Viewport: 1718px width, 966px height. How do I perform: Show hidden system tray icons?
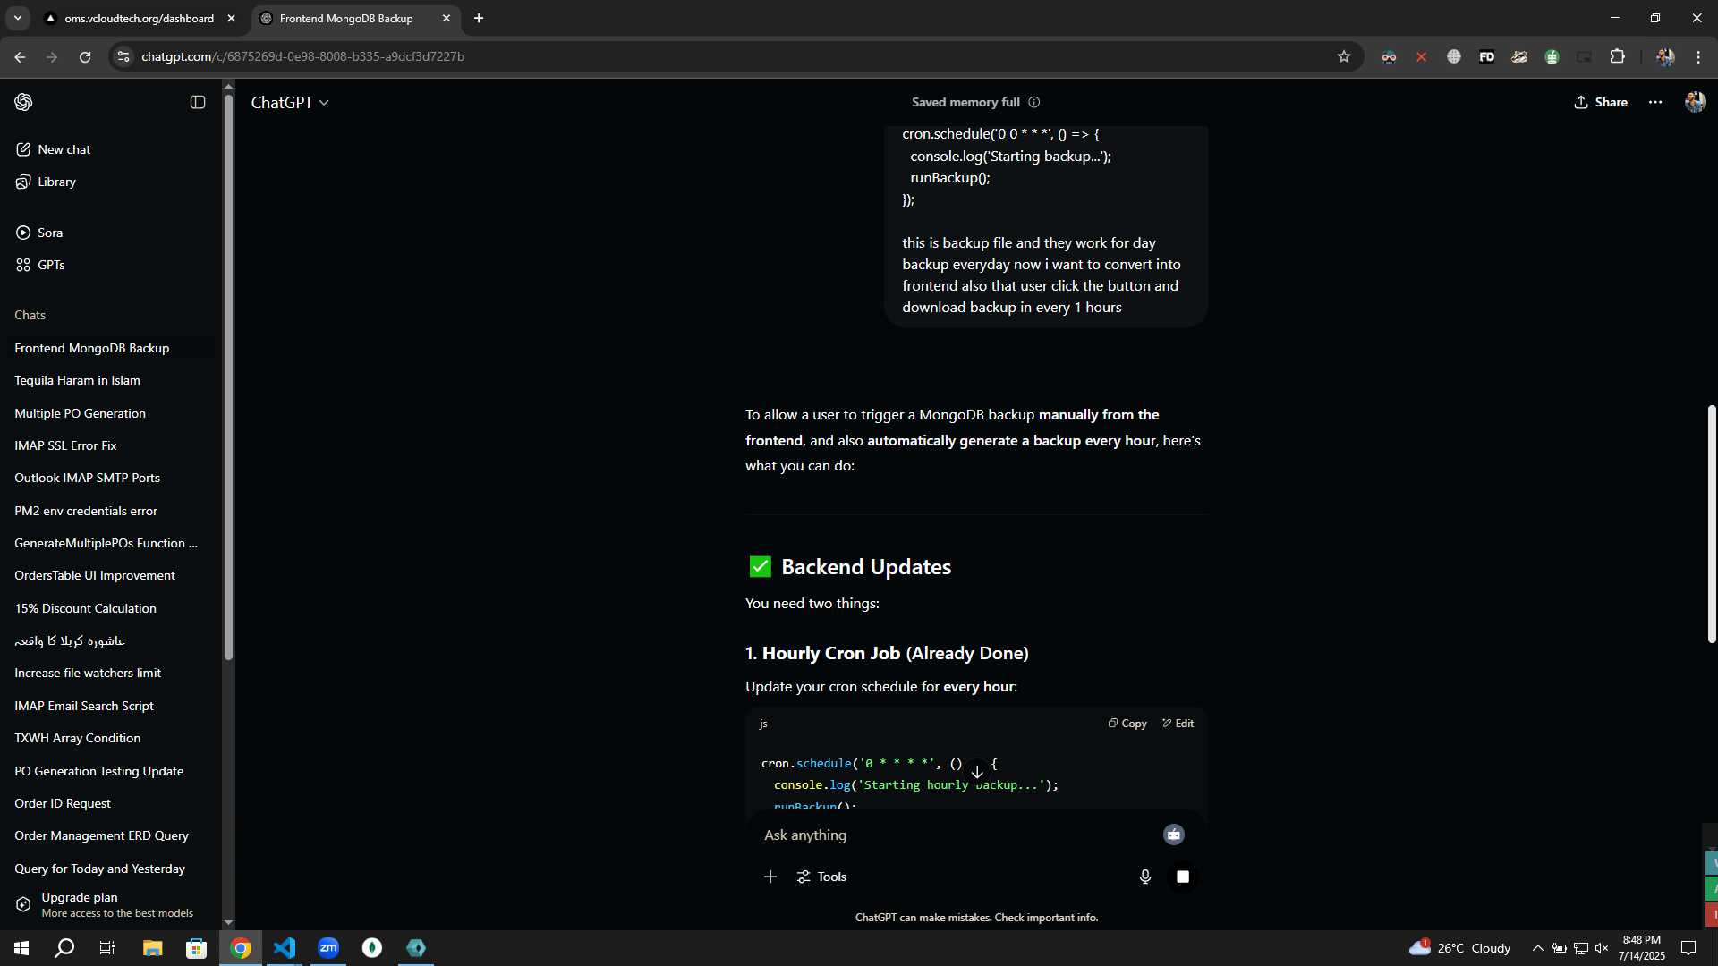pos(1537,948)
